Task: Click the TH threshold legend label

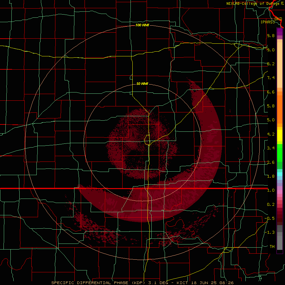Action: click(x=272, y=247)
